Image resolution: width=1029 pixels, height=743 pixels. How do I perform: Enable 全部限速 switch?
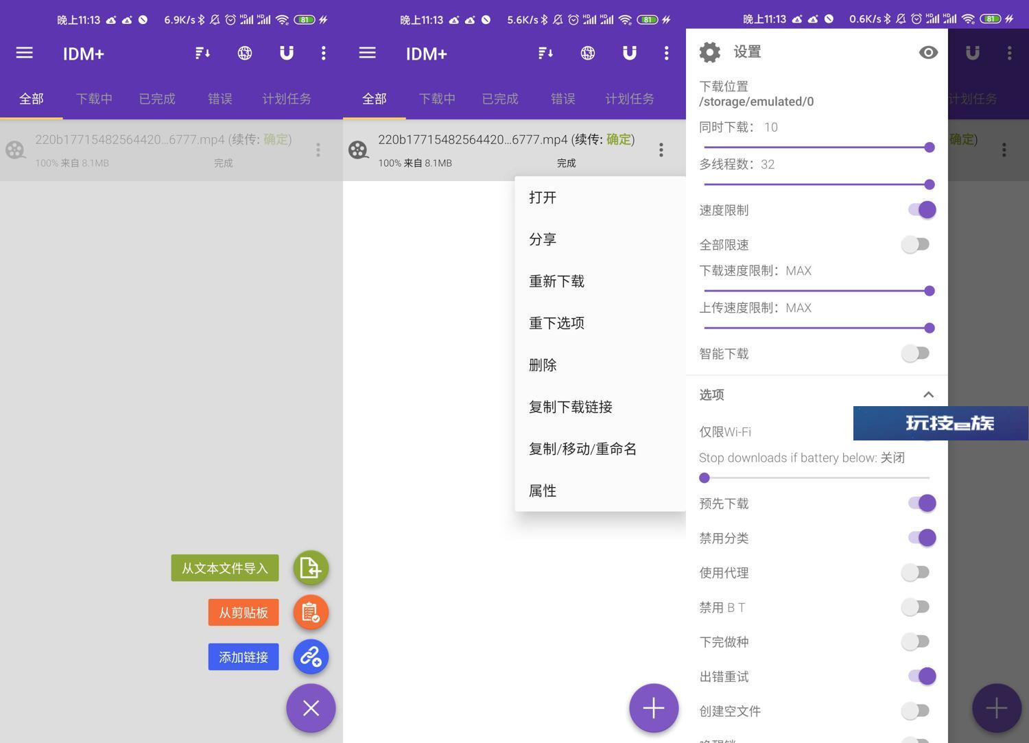point(916,244)
